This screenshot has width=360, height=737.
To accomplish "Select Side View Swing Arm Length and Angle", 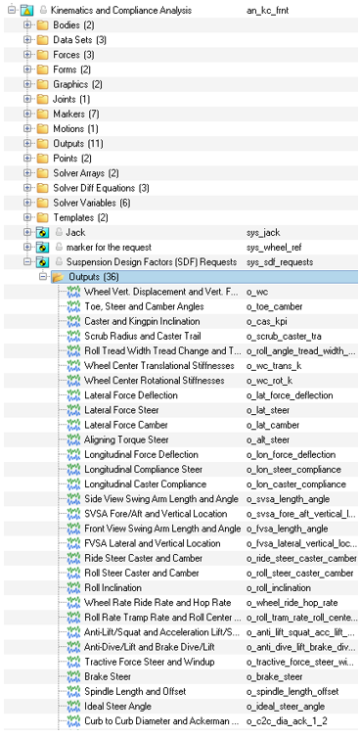I will pyautogui.click(x=161, y=499).
